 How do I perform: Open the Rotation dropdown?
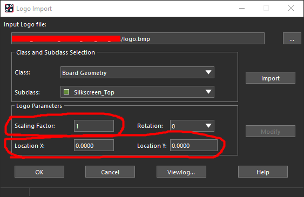click(192, 126)
